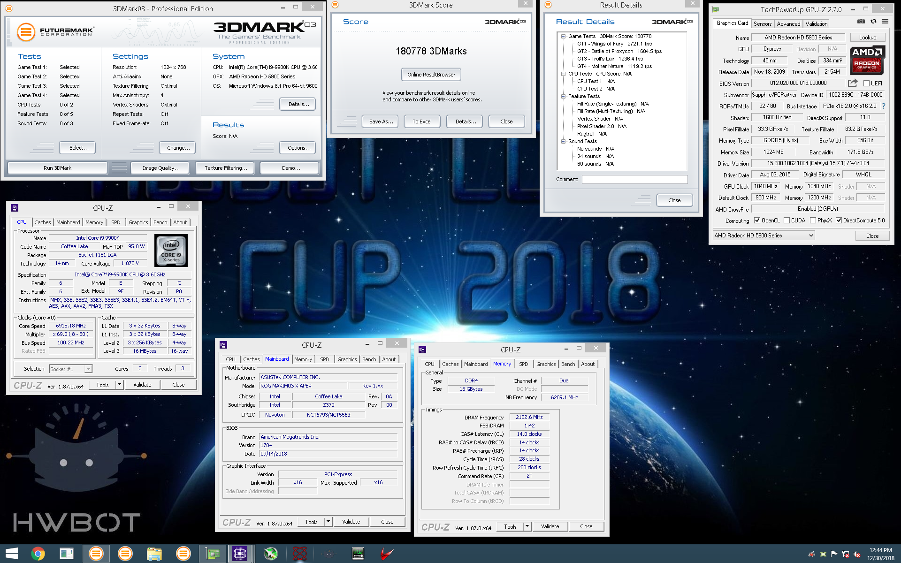Open Caches tab in CPU-Z CPU window

pyautogui.click(x=43, y=222)
